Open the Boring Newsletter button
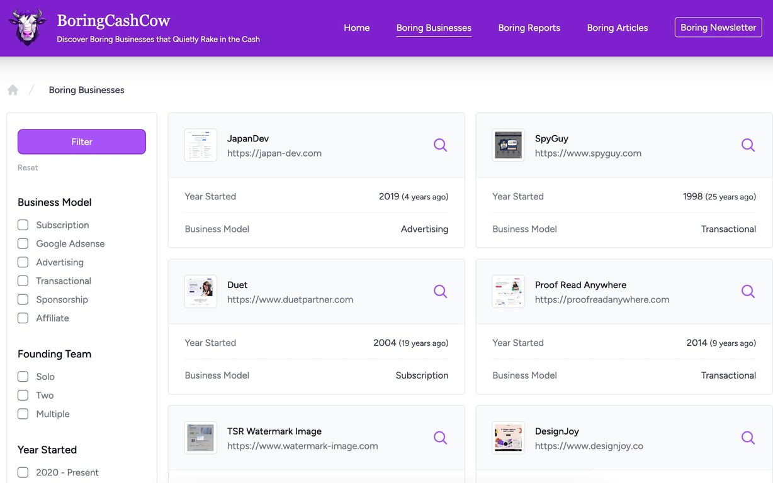This screenshot has height=483, width=773. coord(718,27)
